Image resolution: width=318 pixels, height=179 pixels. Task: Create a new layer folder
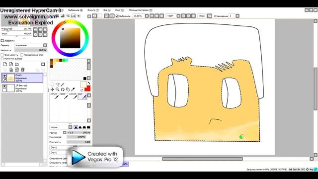[x=17, y=64]
